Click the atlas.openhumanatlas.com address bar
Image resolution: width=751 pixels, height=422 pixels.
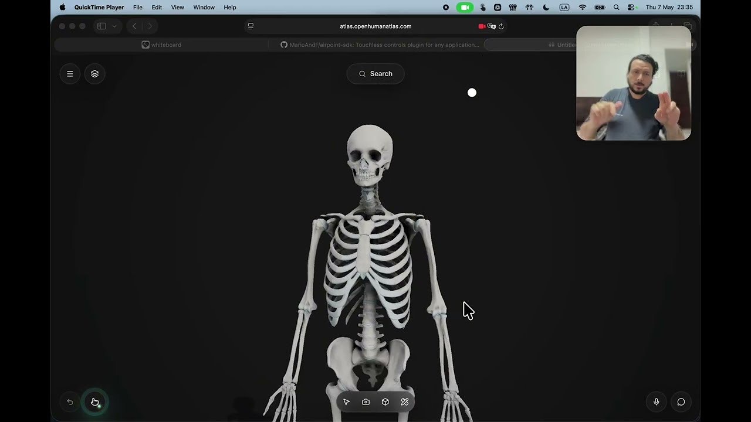pyautogui.click(x=375, y=26)
